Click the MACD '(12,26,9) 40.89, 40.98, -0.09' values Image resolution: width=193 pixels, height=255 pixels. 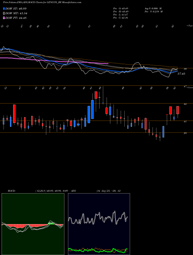(51, 191)
